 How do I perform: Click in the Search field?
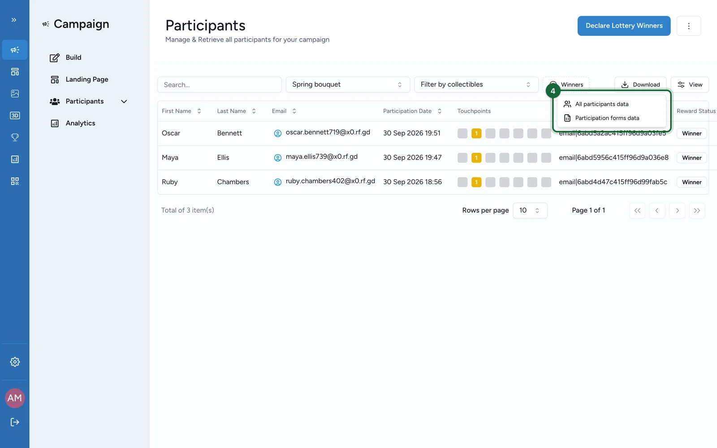coord(220,85)
